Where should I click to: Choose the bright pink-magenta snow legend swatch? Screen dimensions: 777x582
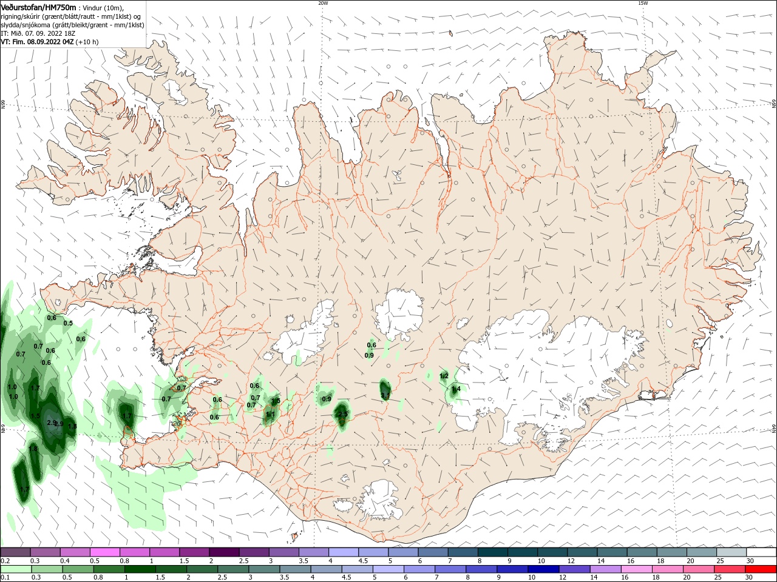click(x=105, y=552)
